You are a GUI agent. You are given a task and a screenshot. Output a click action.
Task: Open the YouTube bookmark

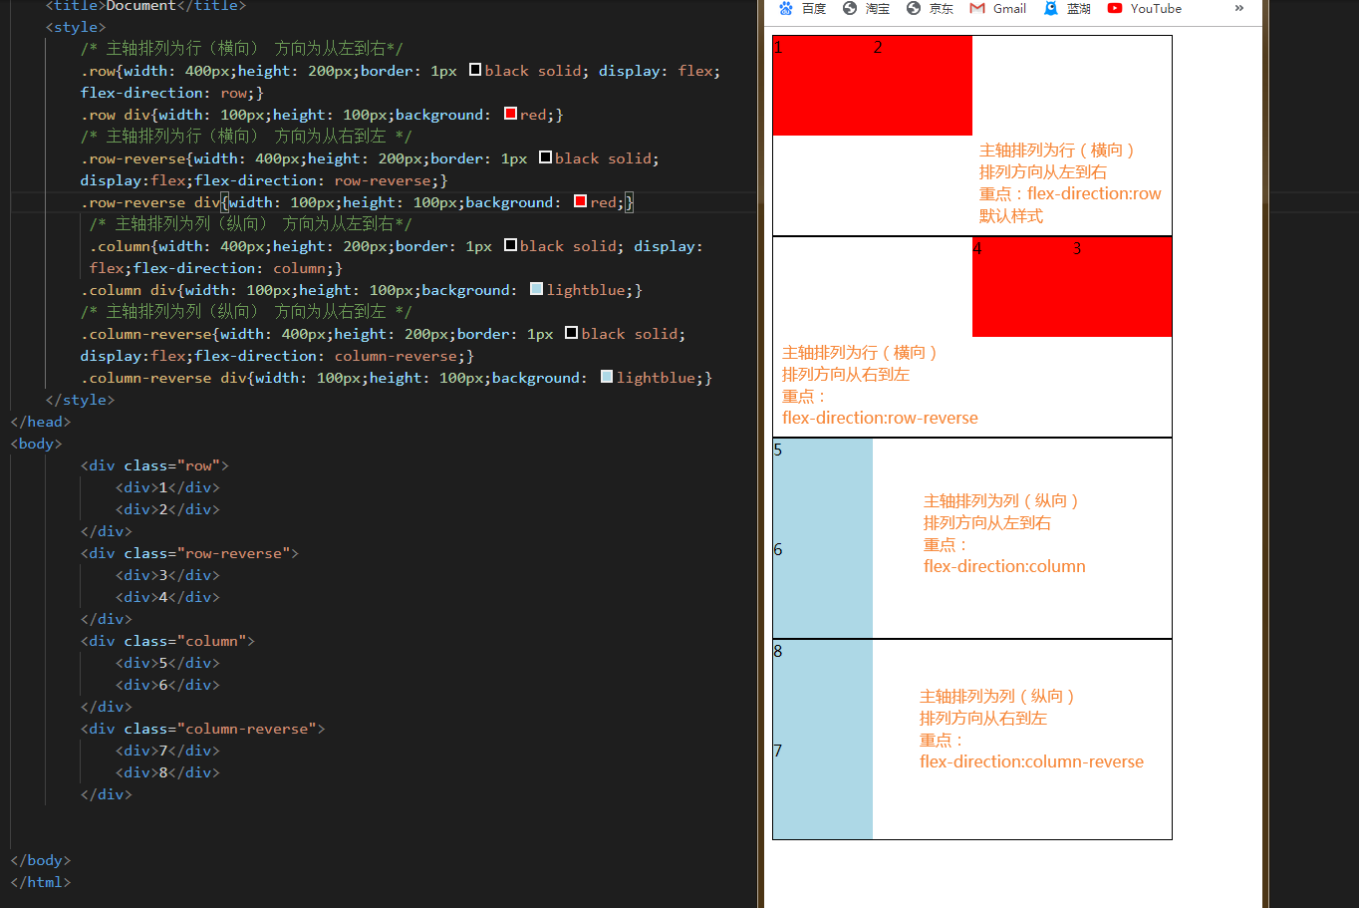coord(1144,8)
